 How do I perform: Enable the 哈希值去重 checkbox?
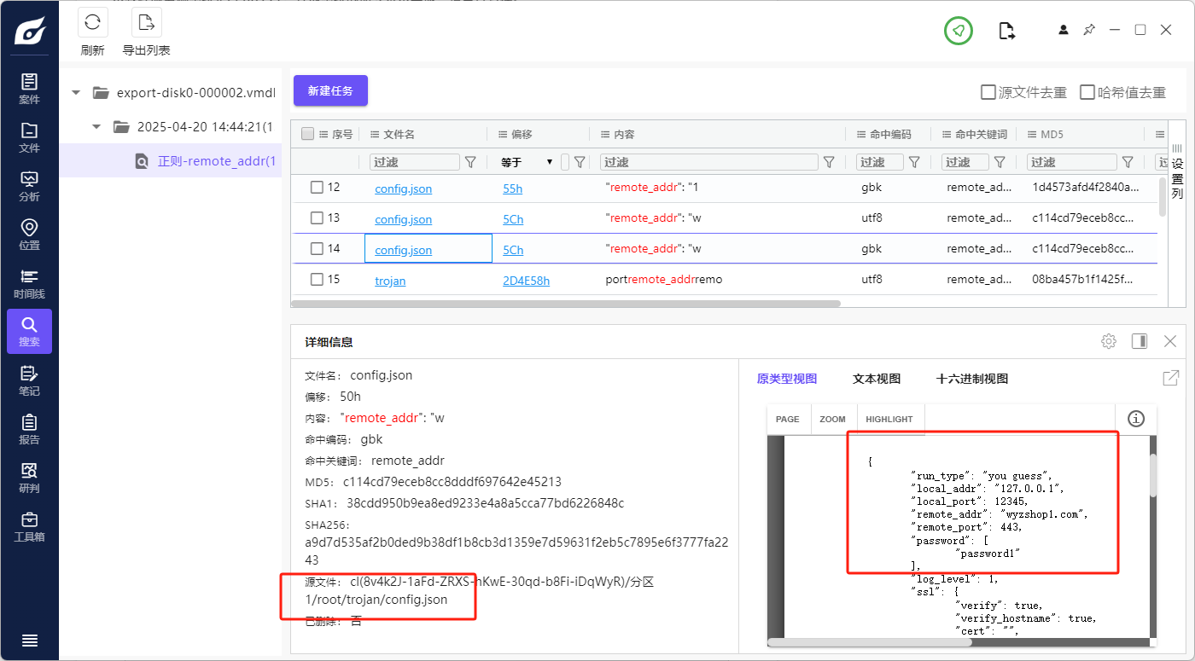pos(1087,92)
